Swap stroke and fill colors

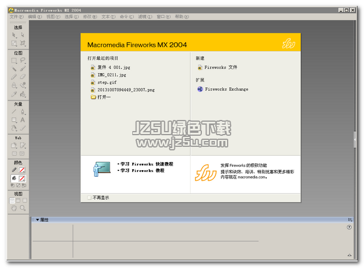click(x=24, y=185)
